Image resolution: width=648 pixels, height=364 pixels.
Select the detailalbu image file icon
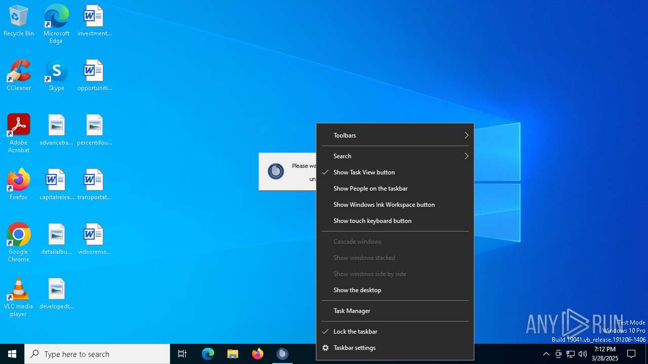point(56,240)
